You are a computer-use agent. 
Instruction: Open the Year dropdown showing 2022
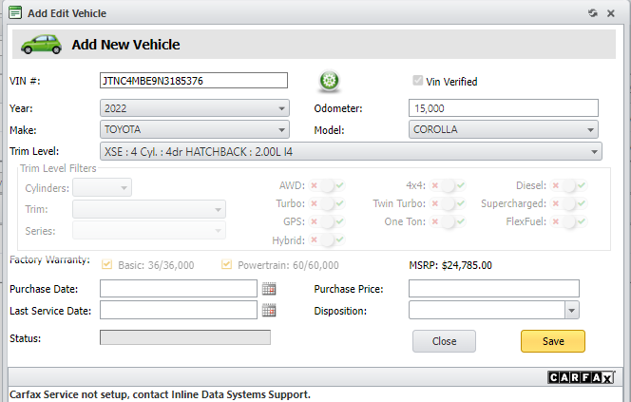click(195, 108)
